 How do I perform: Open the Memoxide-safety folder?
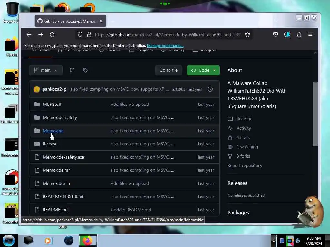(60, 117)
